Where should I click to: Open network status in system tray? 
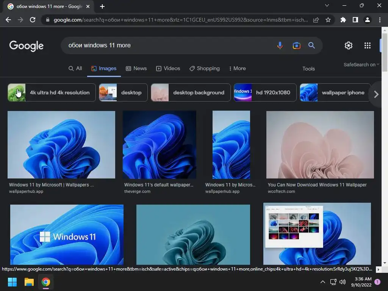coord(333,282)
